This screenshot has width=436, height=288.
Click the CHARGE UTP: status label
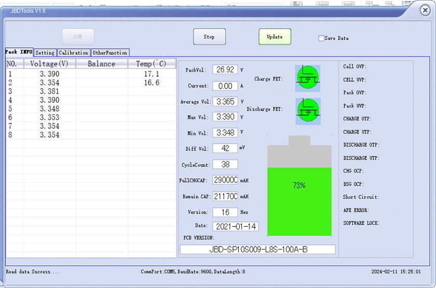click(x=357, y=132)
